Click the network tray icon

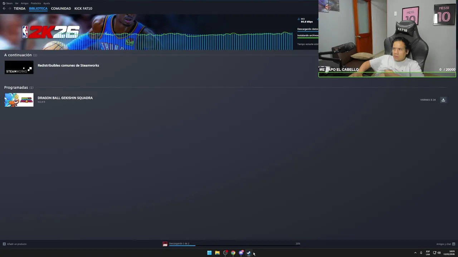(x=435, y=253)
